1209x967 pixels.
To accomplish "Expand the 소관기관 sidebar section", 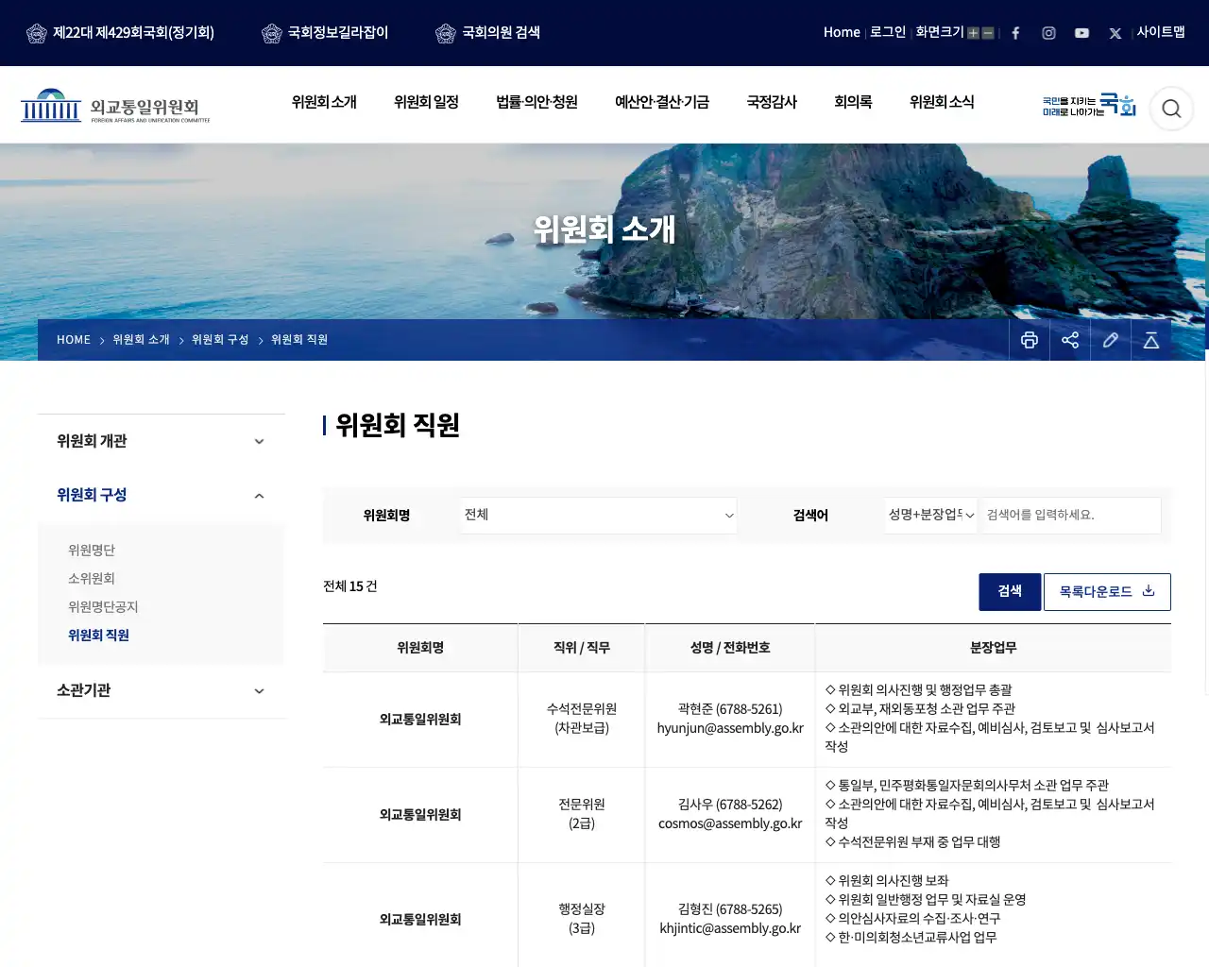I will [x=162, y=690].
